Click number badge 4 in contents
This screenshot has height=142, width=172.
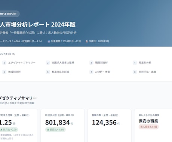[x=135, y=62]
